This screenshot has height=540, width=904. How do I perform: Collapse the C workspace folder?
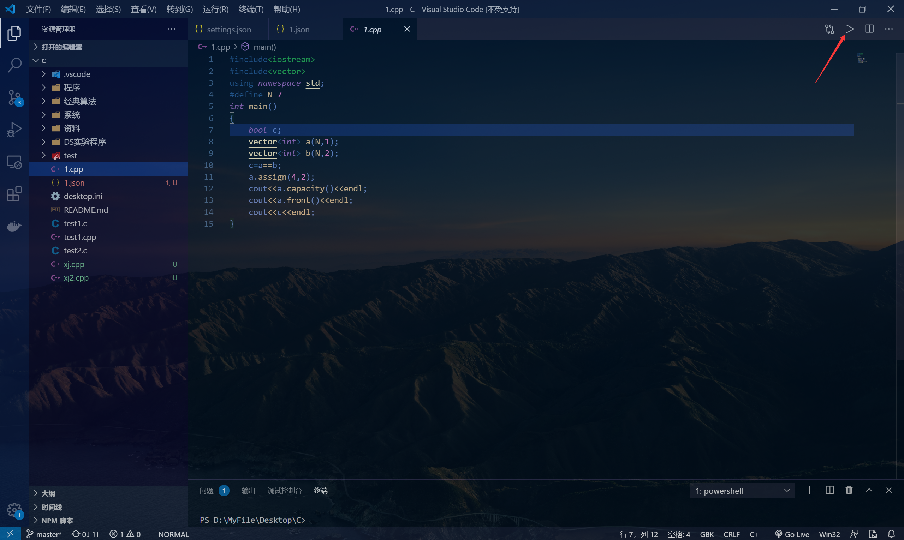108,60
